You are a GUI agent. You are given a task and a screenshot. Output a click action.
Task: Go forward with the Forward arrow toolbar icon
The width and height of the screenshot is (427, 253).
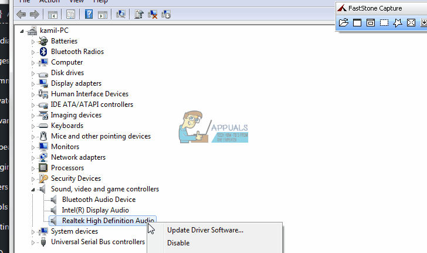point(34,14)
